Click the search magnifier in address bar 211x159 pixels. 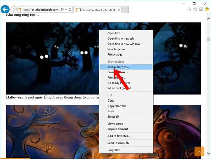click(62, 10)
